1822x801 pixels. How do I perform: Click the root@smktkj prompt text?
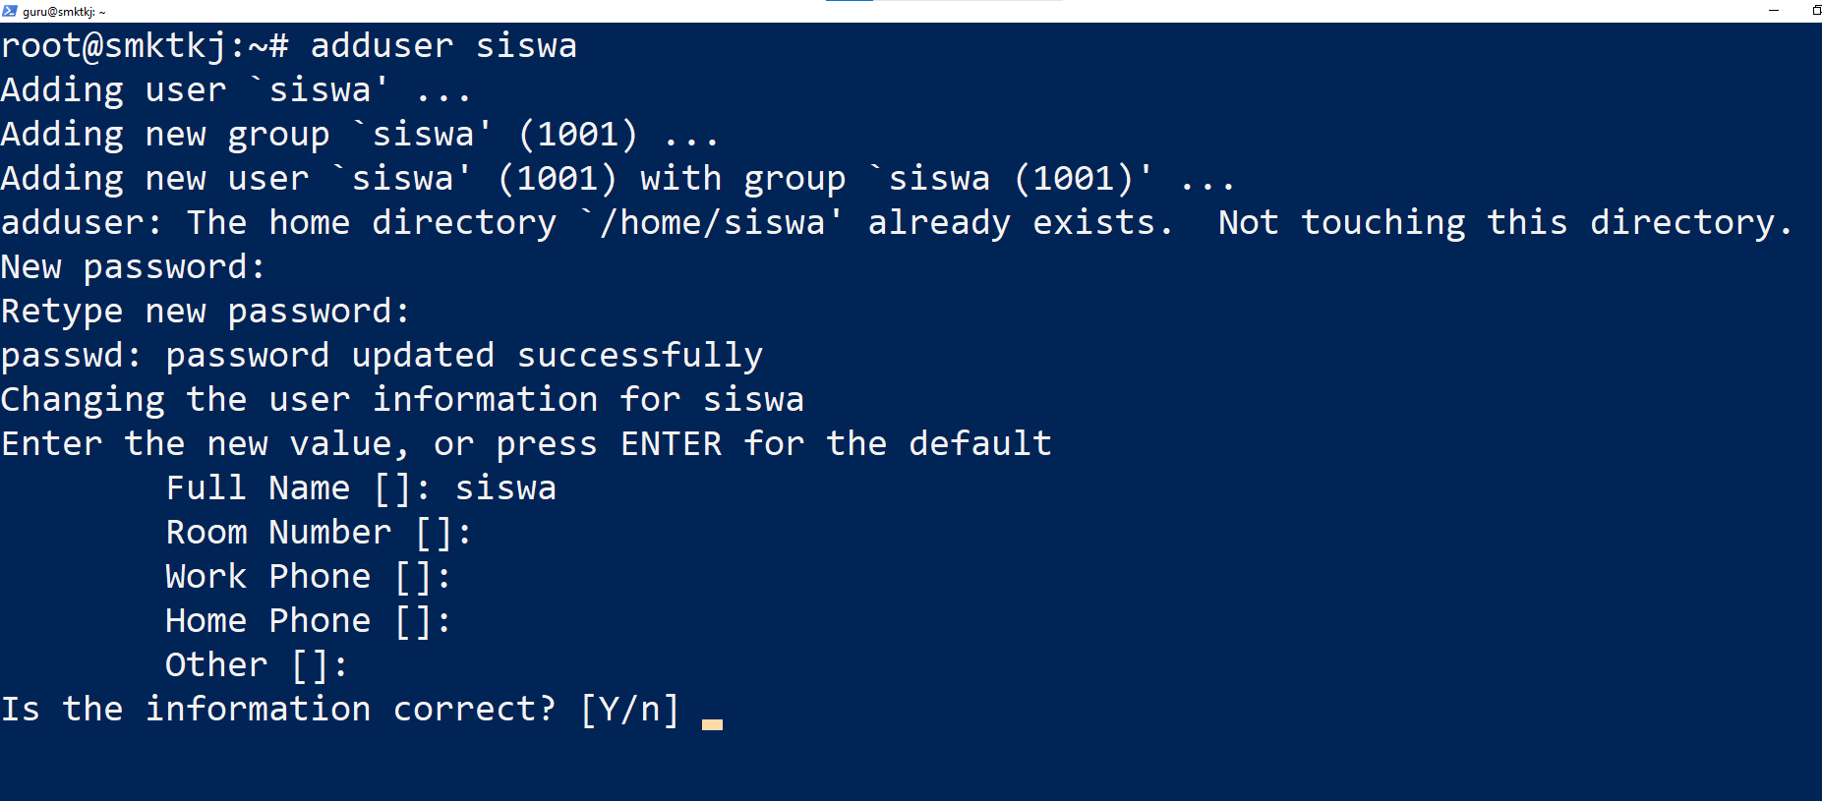pyautogui.click(x=145, y=46)
